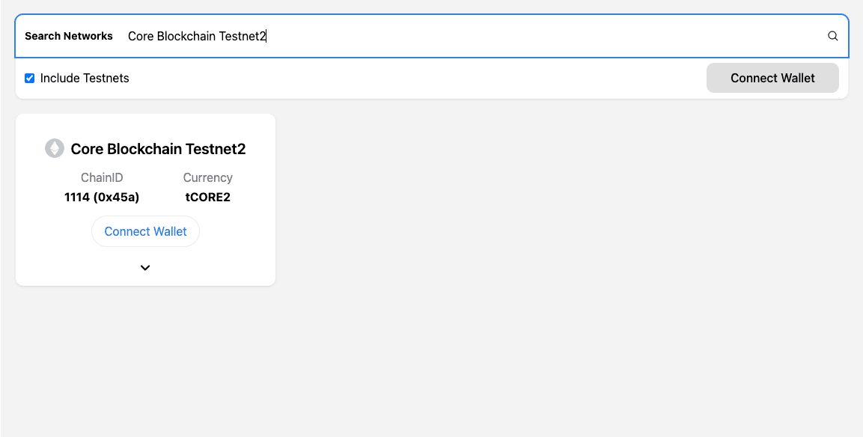Click the 1114 chain ID value
Viewport: 863px width, 437px height.
(x=77, y=198)
